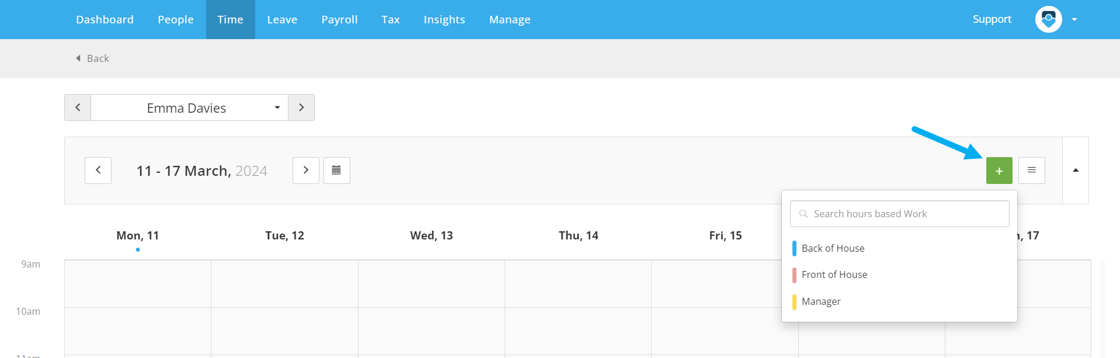Open the calendar date picker icon

(336, 171)
